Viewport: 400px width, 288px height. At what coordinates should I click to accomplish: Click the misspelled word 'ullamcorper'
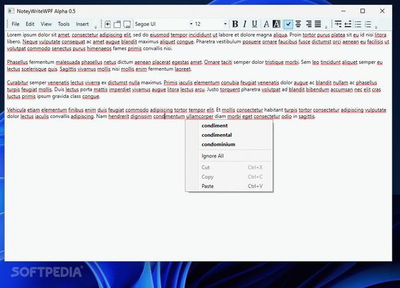pyautogui.click(x=200, y=116)
